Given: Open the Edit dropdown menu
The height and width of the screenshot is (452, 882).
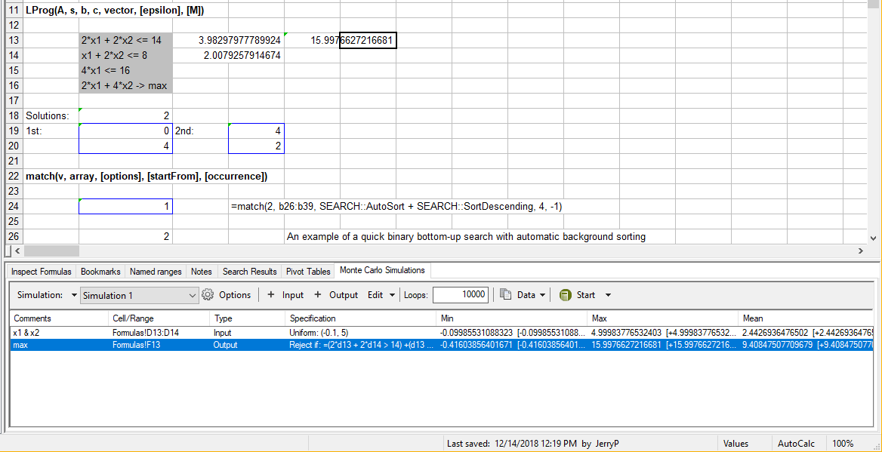Looking at the screenshot, I should tap(381, 295).
